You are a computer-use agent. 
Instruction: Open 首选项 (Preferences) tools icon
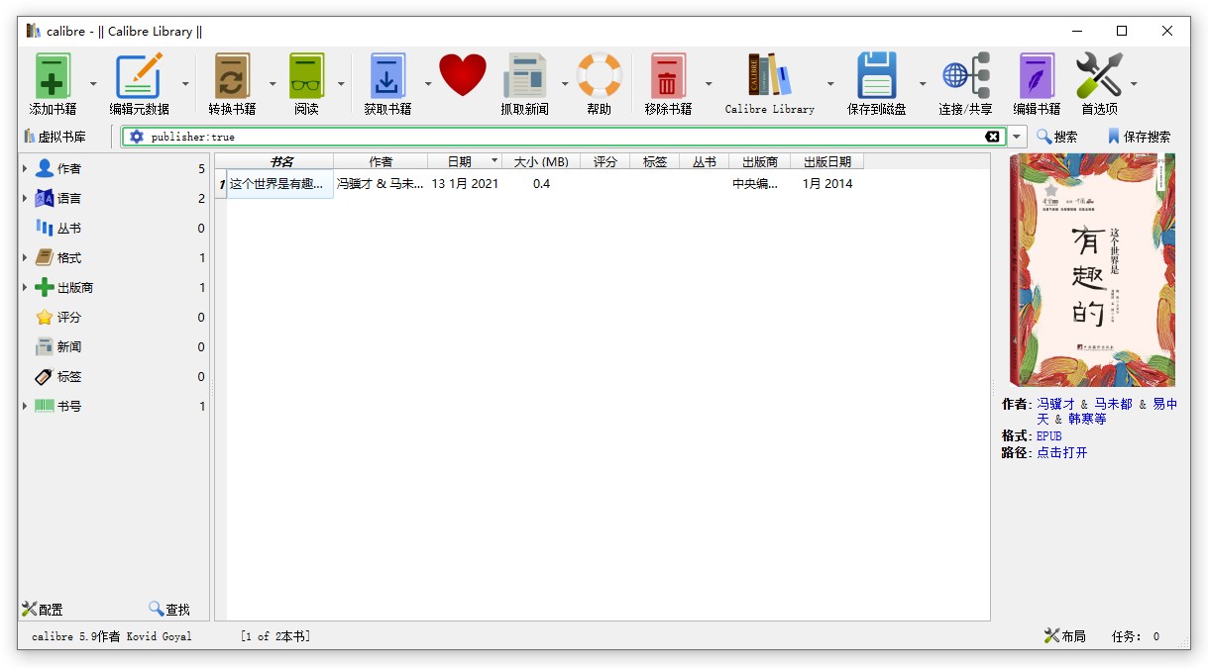coord(1098,76)
